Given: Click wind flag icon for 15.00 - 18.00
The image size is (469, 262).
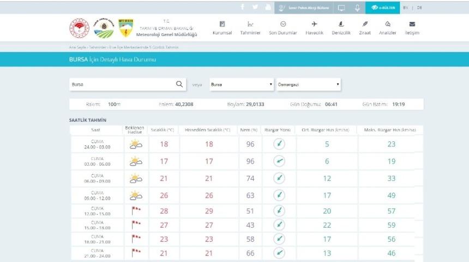Looking at the screenshot, I should point(136,224).
